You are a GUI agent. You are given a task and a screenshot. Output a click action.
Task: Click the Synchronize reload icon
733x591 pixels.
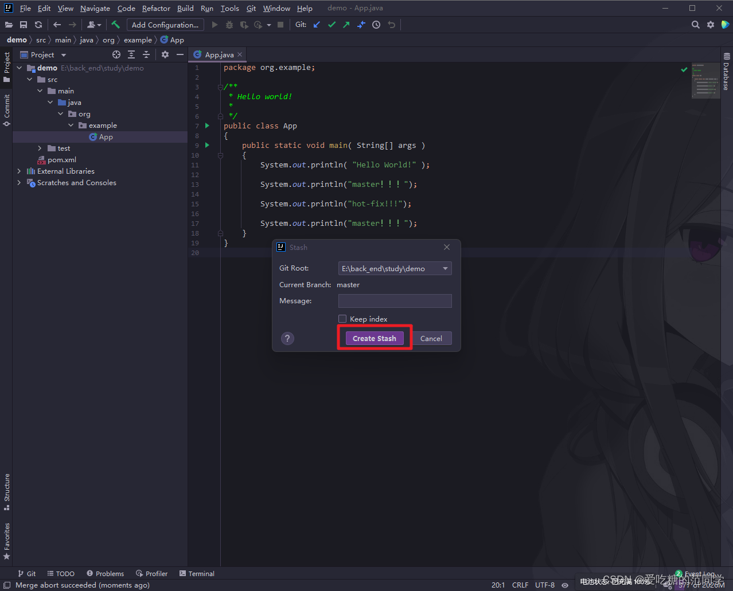[38, 25]
